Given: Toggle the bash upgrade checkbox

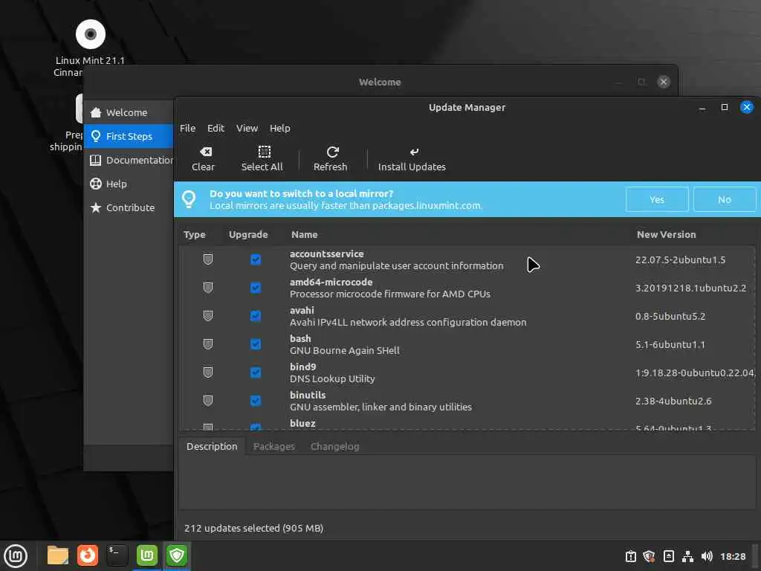Looking at the screenshot, I should [x=256, y=344].
